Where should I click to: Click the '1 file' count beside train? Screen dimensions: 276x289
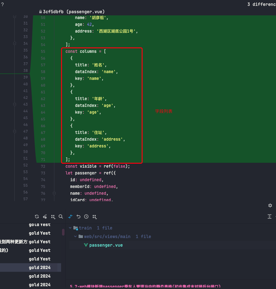[x=104, y=228]
